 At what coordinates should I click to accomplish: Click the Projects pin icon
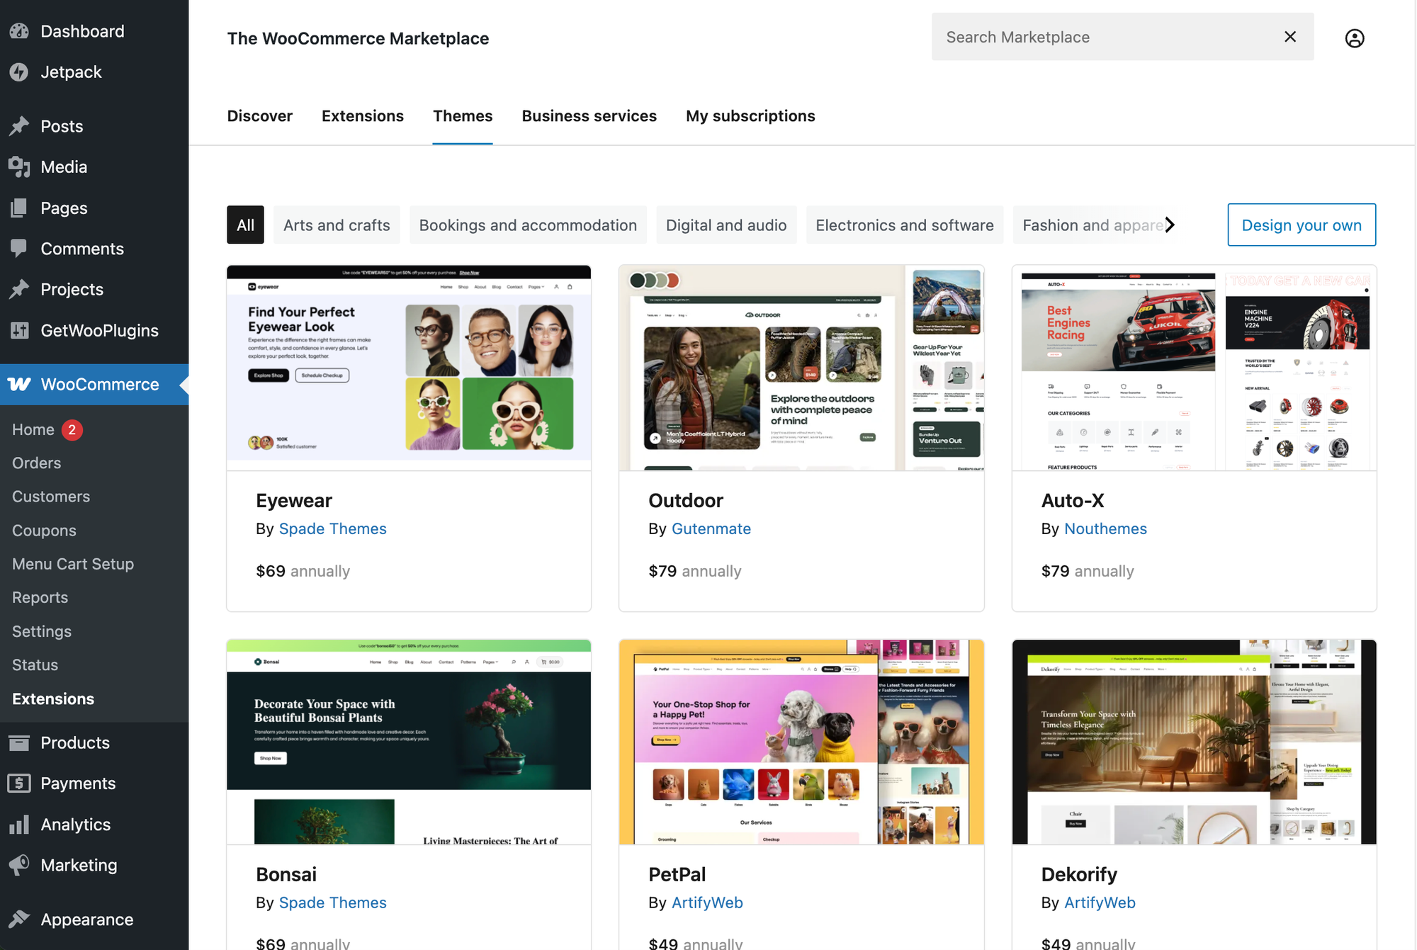point(19,289)
